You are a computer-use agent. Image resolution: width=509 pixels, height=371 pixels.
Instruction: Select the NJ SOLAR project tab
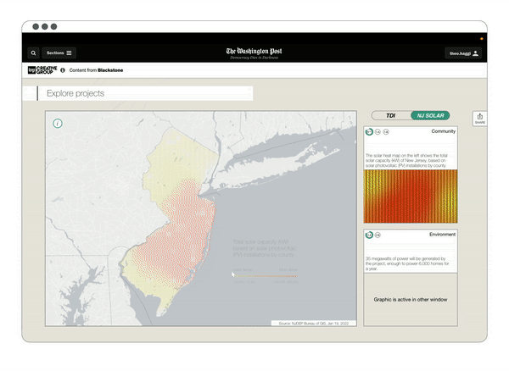(x=430, y=116)
